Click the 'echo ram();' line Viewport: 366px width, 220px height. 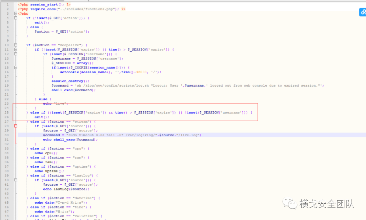click(x=46, y=162)
